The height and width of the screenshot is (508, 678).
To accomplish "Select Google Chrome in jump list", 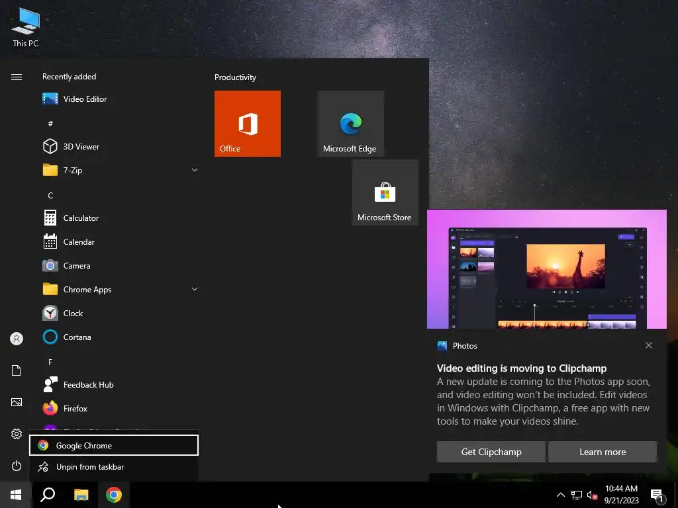I will coord(114,445).
